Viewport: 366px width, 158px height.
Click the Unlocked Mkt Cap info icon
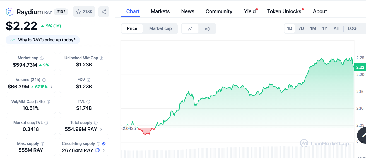(x=102, y=58)
